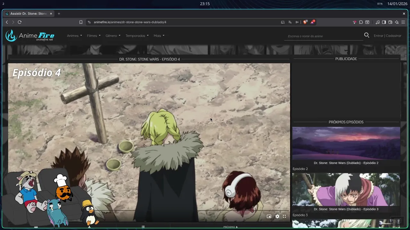
Task: Open Brave Shields lion icon
Action: (305, 22)
